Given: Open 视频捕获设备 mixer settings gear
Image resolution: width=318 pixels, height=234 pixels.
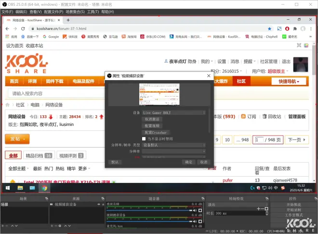Looking at the screenshot, I should [200, 221].
